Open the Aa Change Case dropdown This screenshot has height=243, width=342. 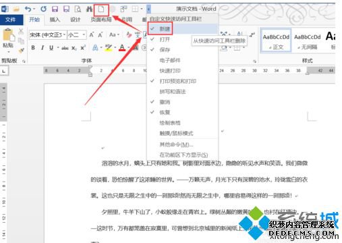[x=114, y=34]
